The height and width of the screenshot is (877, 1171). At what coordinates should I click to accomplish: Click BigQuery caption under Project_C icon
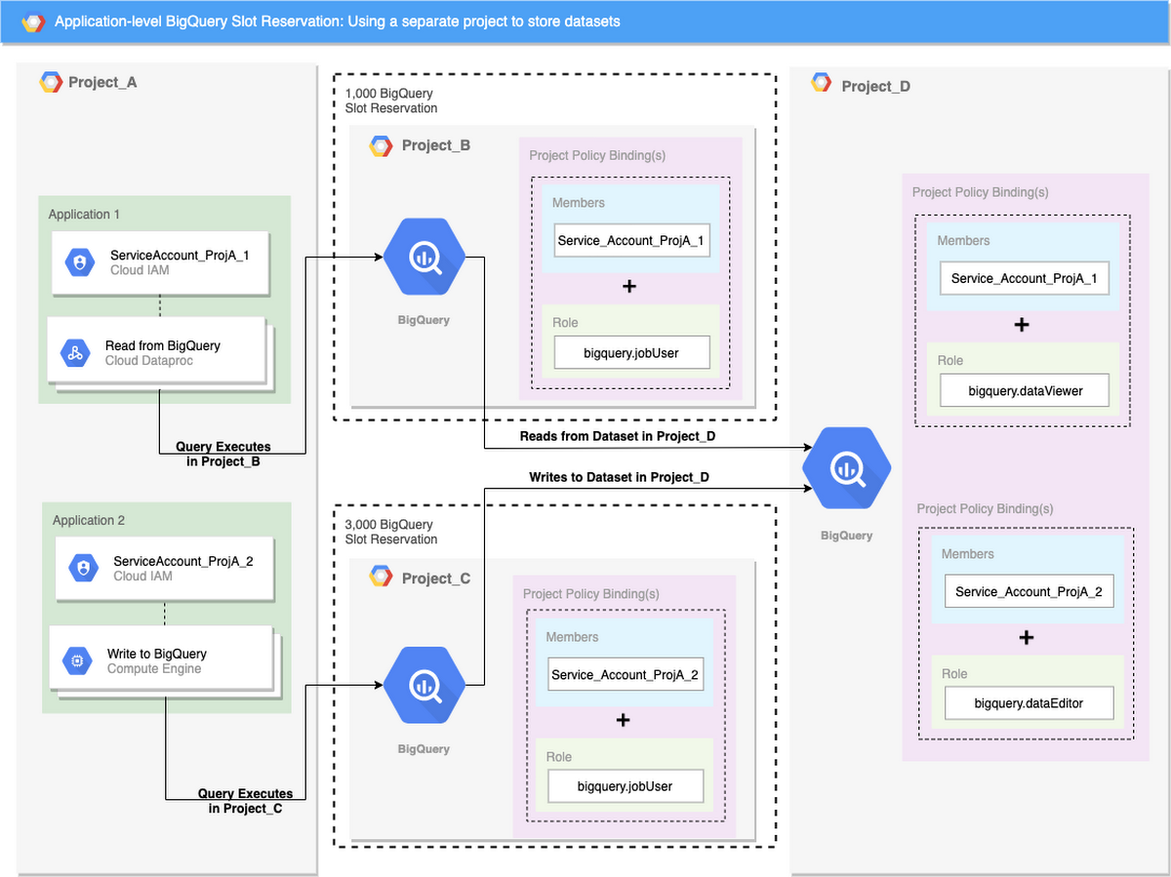(424, 748)
